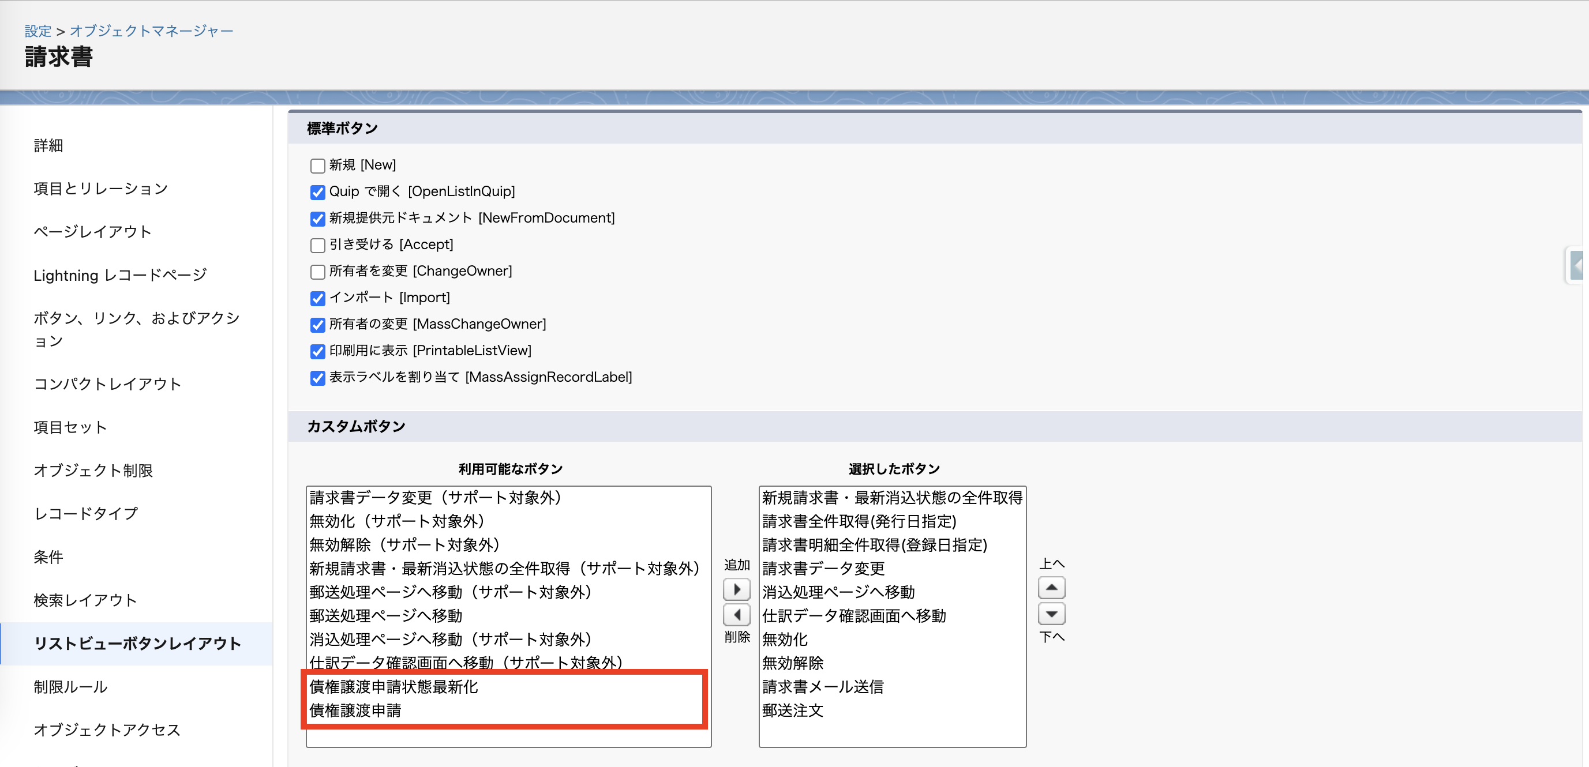This screenshot has height=767, width=1589.
Task: Select 請求書メール送信 in selected buttons list
Action: click(822, 687)
